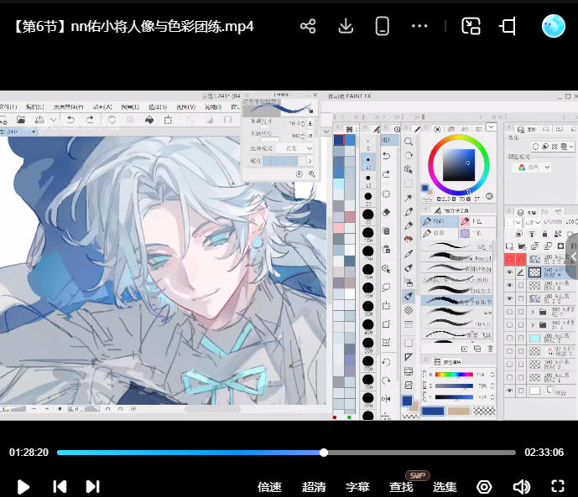Click the crop screenshot icon
Screen dimensions: 578x497
(x=508, y=26)
